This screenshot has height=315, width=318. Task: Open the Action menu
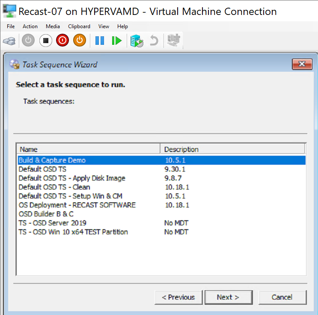30,26
